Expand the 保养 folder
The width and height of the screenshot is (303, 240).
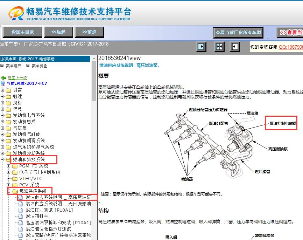click(x=2, y=109)
